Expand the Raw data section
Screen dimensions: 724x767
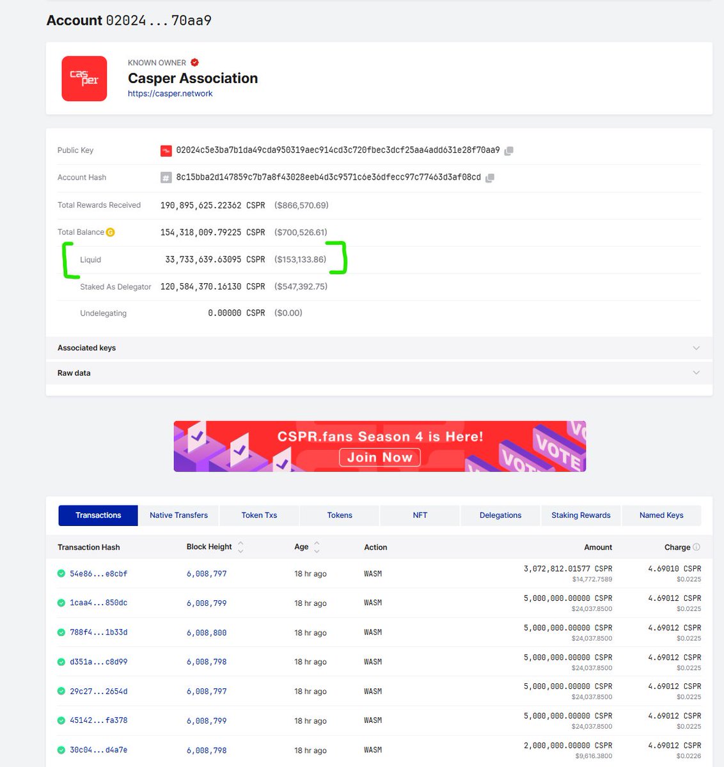tap(379, 373)
